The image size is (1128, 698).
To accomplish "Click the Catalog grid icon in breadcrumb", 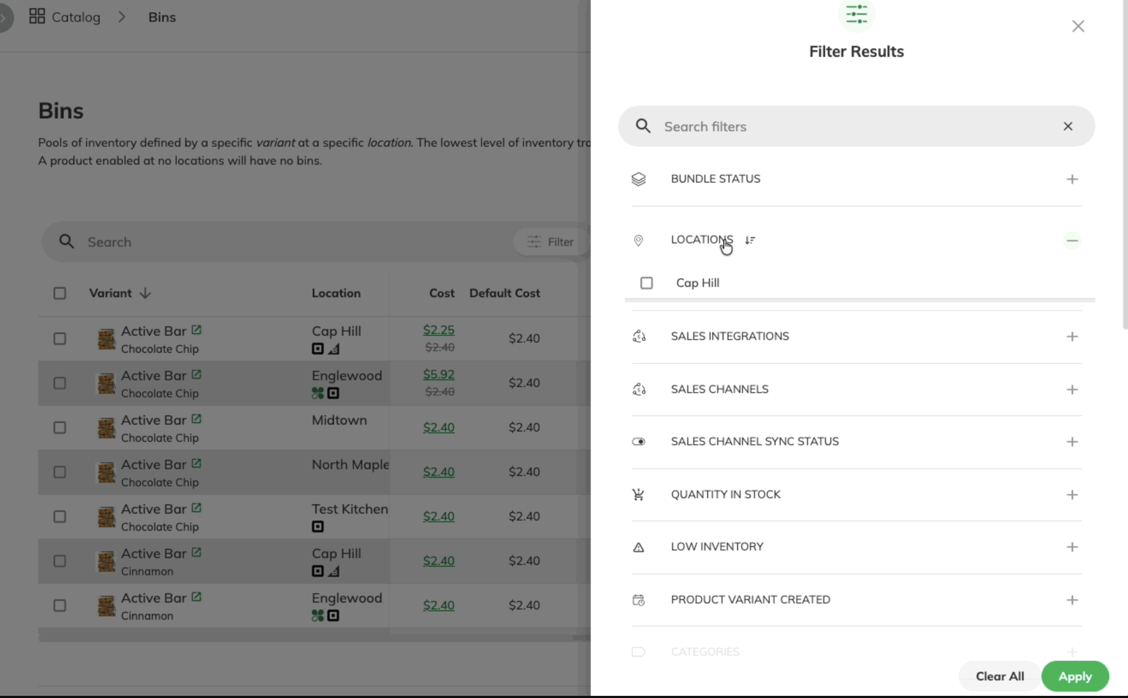I will pyautogui.click(x=37, y=16).
